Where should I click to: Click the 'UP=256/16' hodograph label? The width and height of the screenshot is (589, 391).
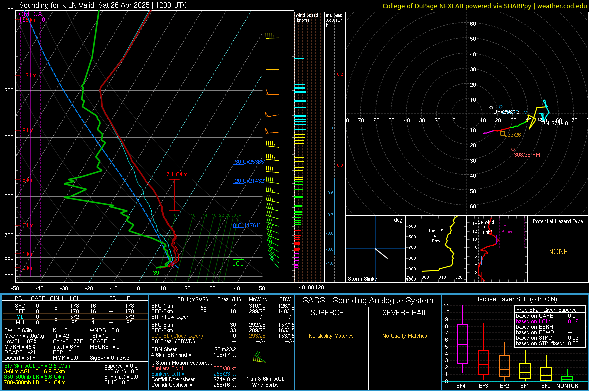(506, 112)
